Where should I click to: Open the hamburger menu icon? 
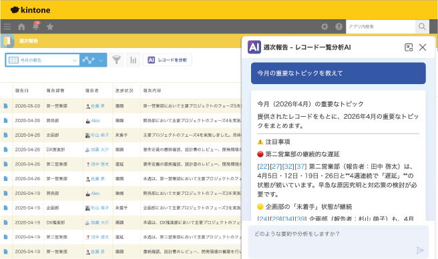(7, 27)
